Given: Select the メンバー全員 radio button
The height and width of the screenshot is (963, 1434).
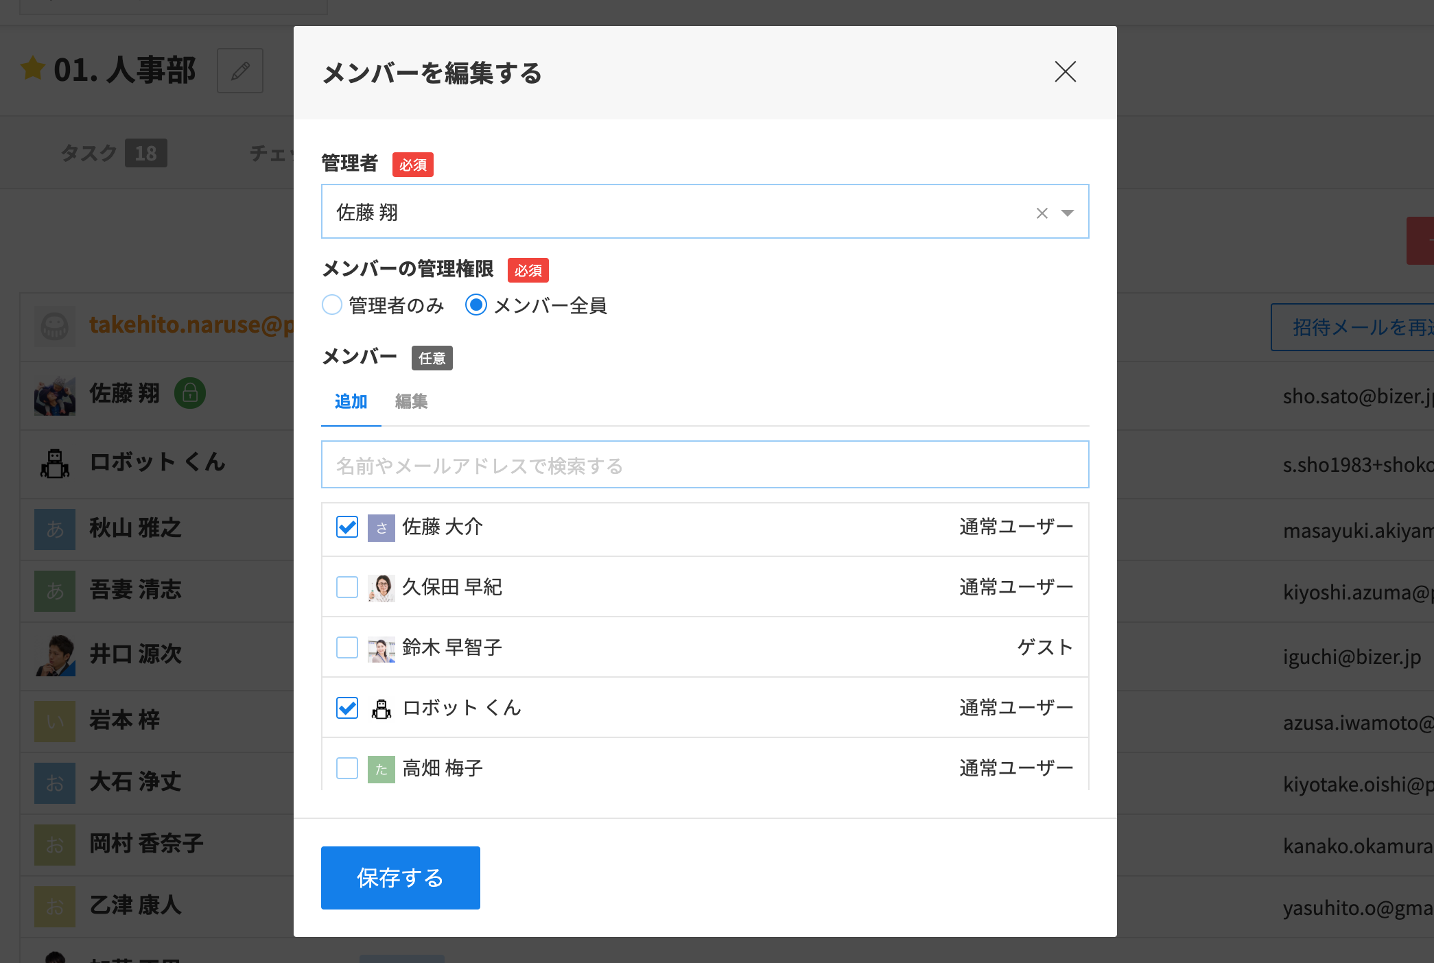Looking at the screenshot, I should coord(476,305).
